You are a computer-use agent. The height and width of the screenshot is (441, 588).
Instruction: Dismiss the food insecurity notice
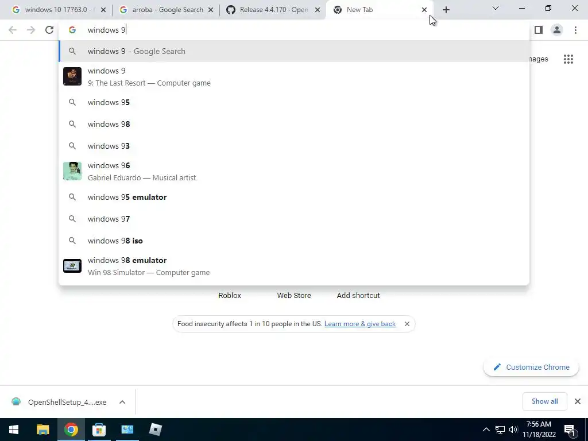click(x=407, y=324)
